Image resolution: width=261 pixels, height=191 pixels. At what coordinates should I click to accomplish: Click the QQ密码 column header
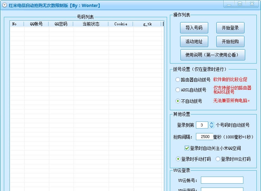61,24
